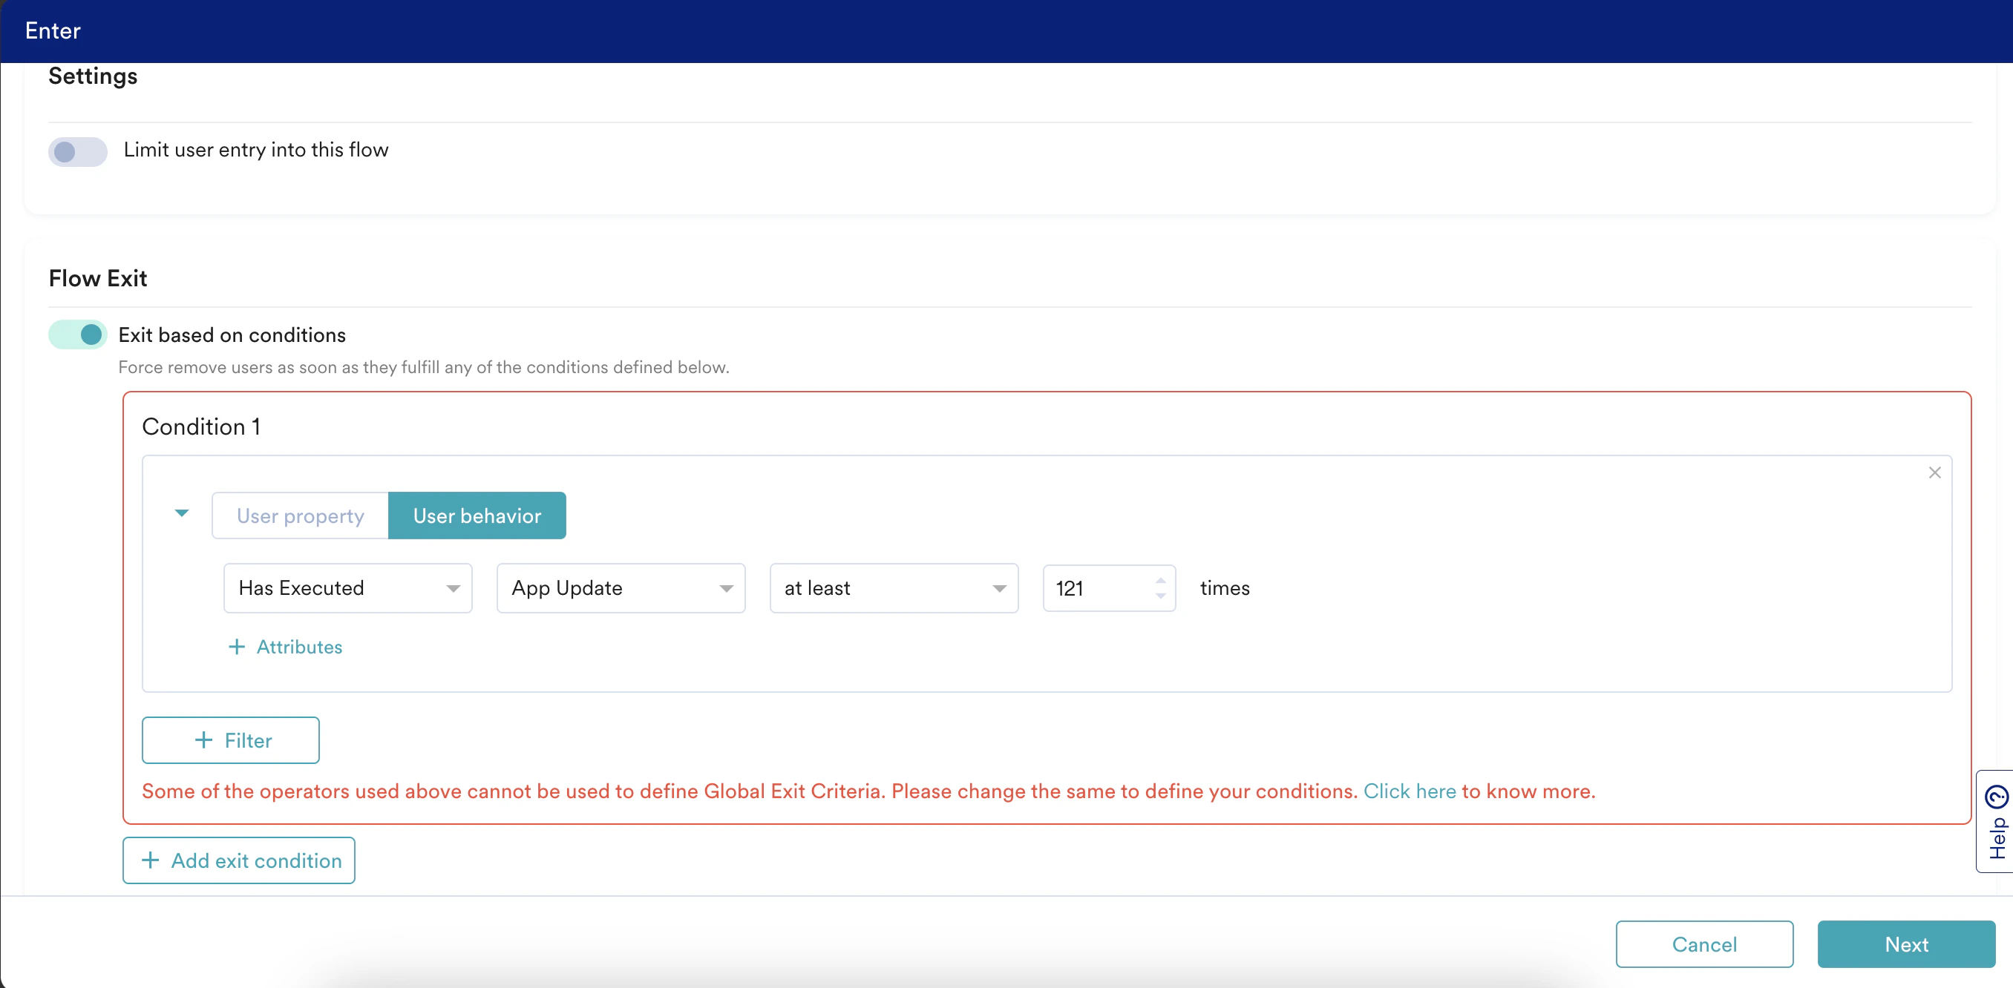Click plus icon in Filter button
This screenshot has height=988, width=2013.
(203, 740)
